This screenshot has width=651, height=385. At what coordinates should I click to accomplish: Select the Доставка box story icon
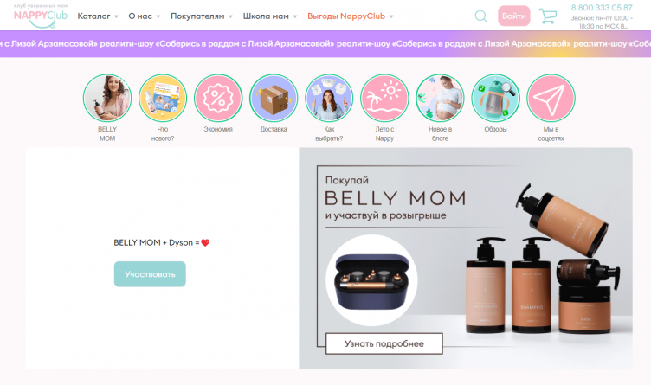coord(274,98)
